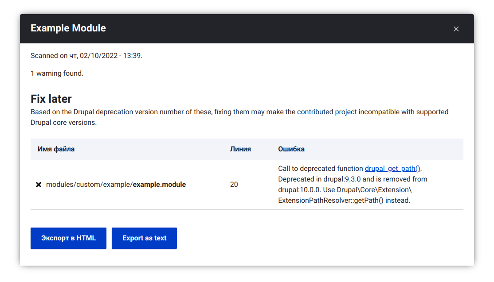Click the Example Module dialog title
494x282 pixels.
pos(68,28)
